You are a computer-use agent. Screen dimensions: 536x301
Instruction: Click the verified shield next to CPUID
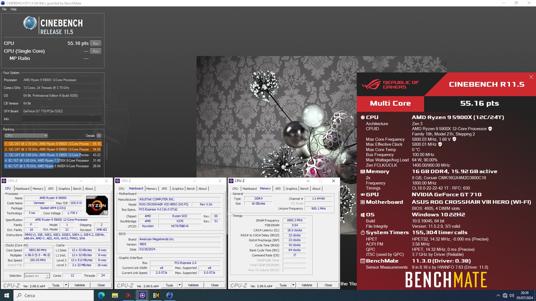(490, 129)
